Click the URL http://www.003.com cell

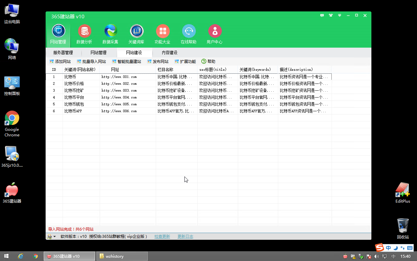coord(128,90)
